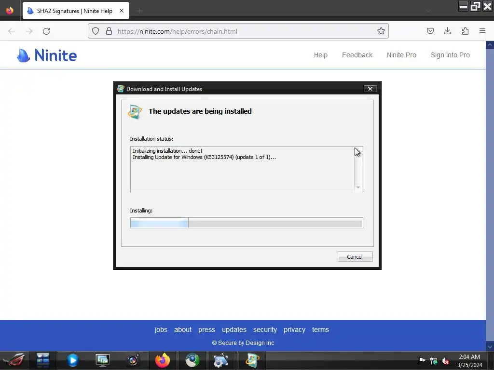
Task: Open the Help page link
Action: click(321, 55)
